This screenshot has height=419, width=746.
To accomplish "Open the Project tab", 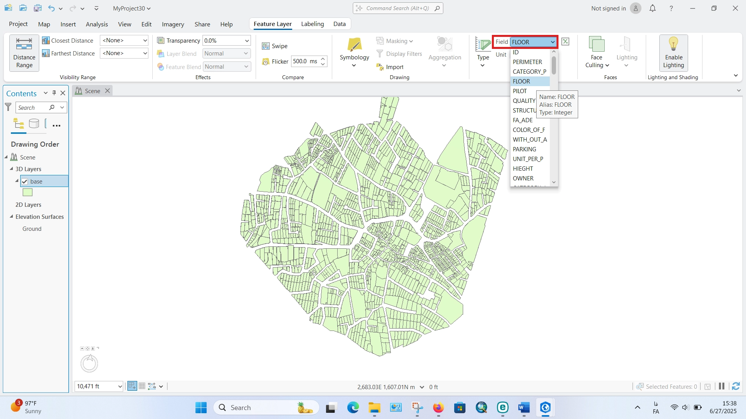I will (18, 24).
